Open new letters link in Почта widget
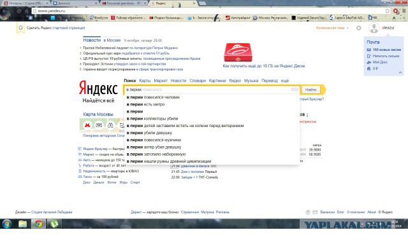Screen dimensions: 408x244 [x=387, y=50]
